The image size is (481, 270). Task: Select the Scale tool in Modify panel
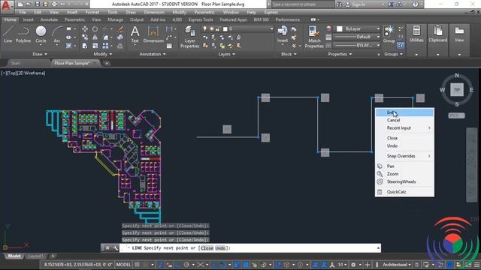point(95,46)
